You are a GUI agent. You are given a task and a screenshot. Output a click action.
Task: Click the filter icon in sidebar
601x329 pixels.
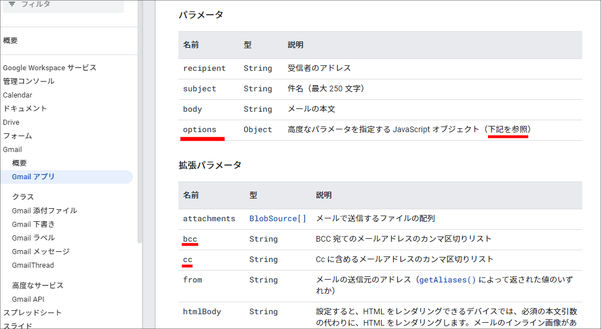tap(12, 4)
